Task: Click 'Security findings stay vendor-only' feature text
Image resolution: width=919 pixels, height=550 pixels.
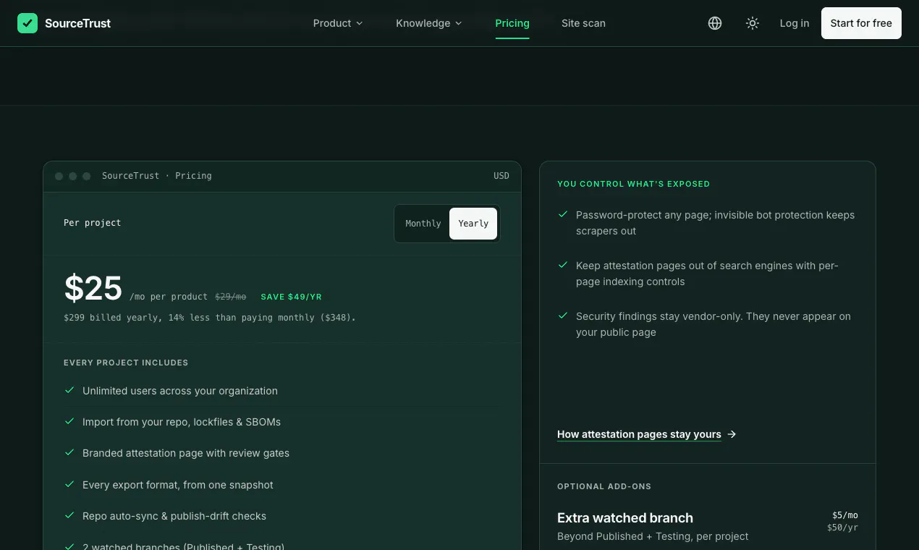Action: [713, 324]
